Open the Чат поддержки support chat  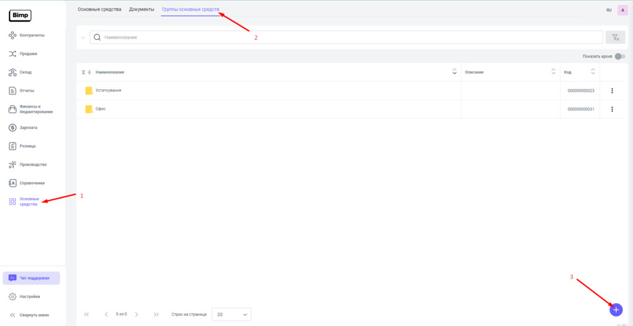[32, 278]
